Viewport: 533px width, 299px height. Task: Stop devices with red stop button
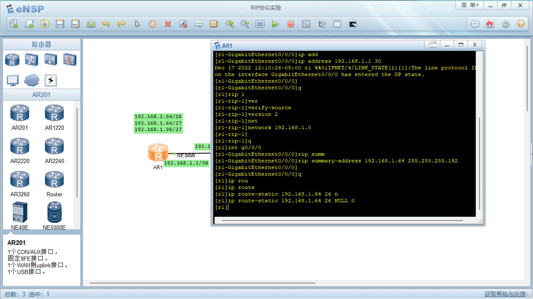click(291, 24)
